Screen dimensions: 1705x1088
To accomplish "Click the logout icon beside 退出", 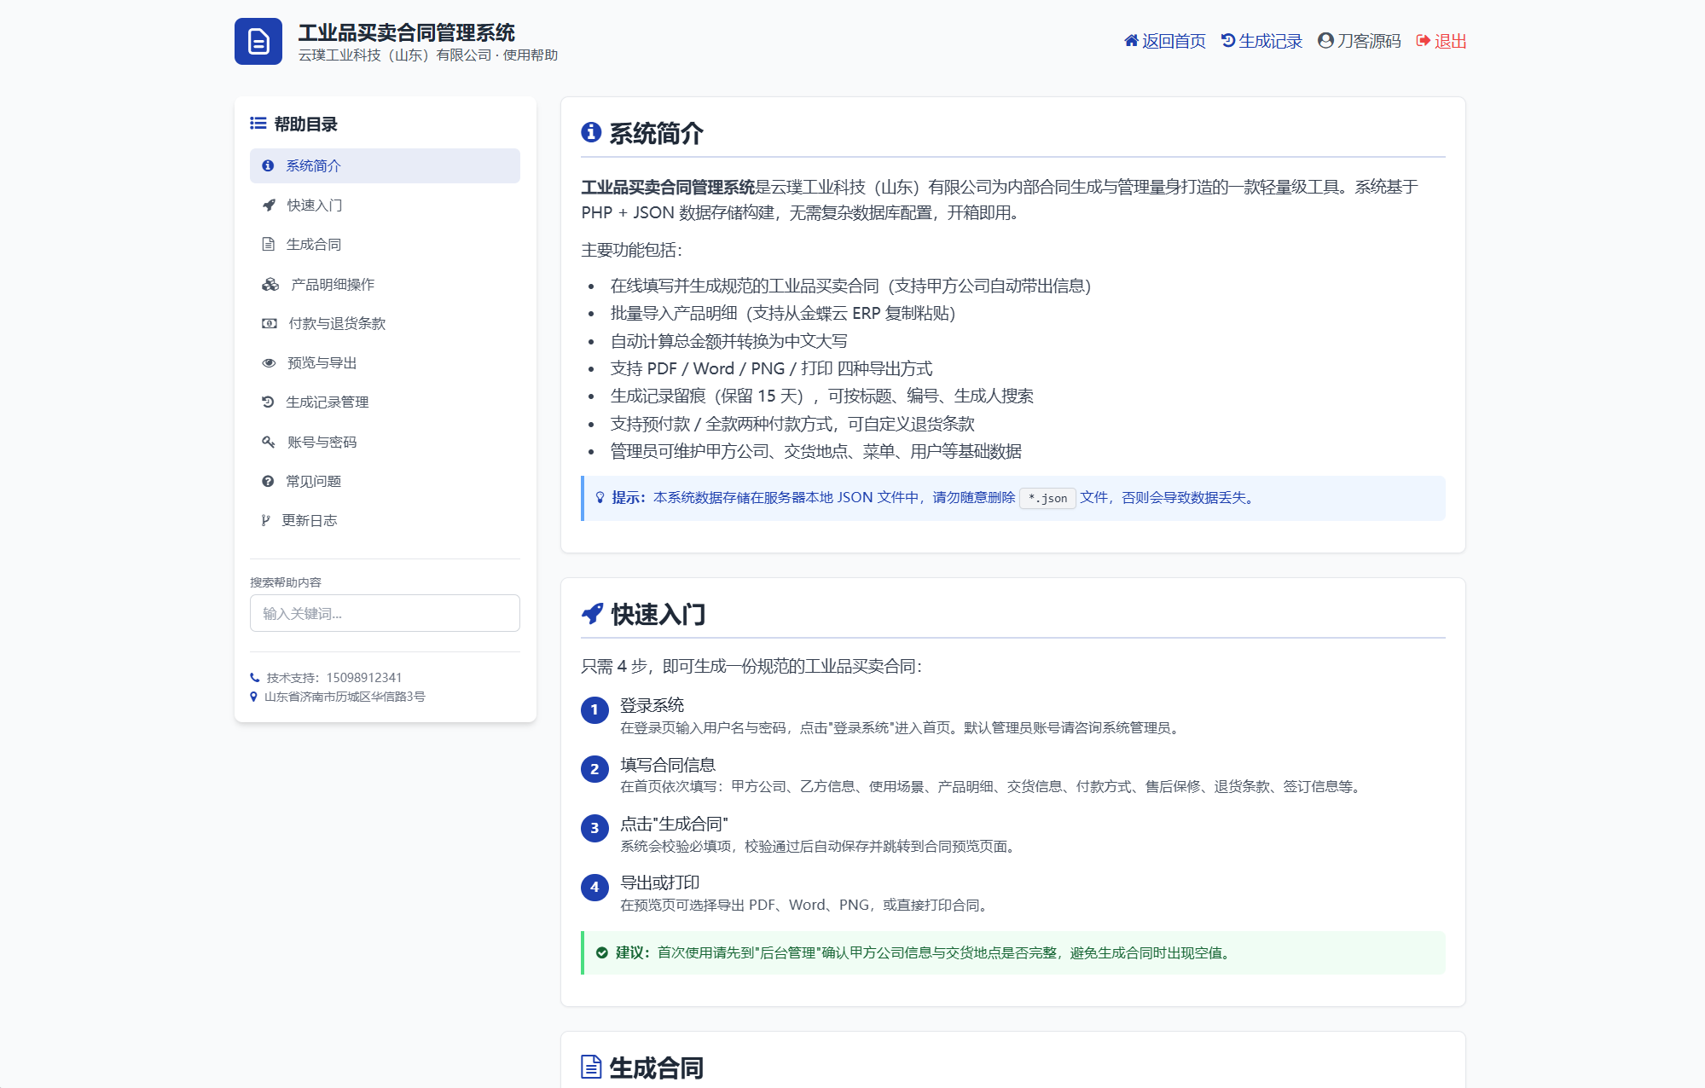I will pos(1423,41).
